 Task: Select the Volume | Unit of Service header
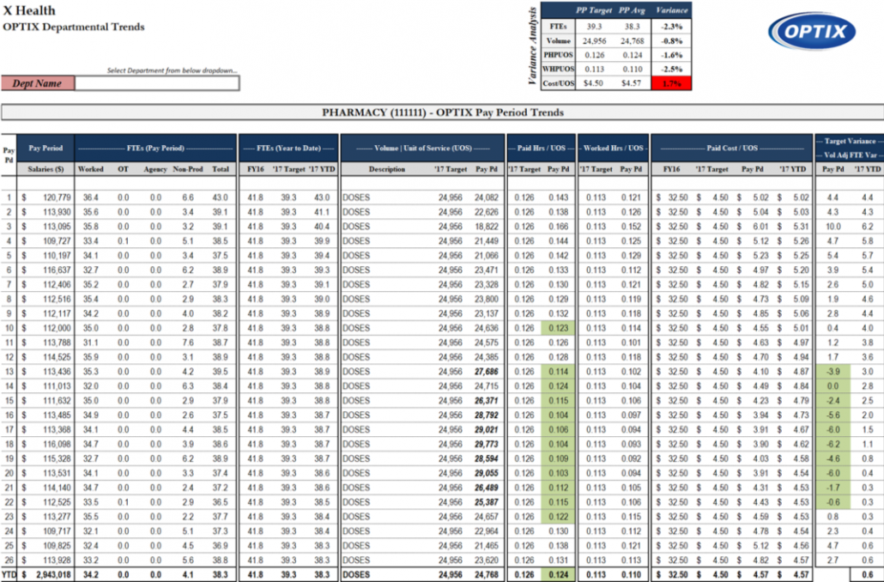point(421,148)
